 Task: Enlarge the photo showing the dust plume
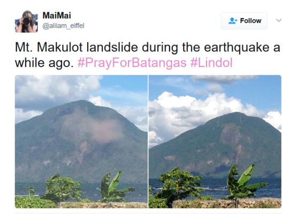81,141
